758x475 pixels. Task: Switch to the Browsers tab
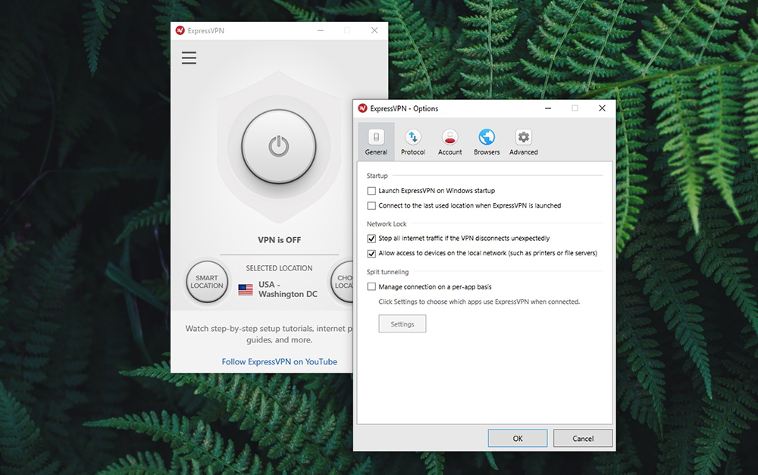[x=487, y=141]
